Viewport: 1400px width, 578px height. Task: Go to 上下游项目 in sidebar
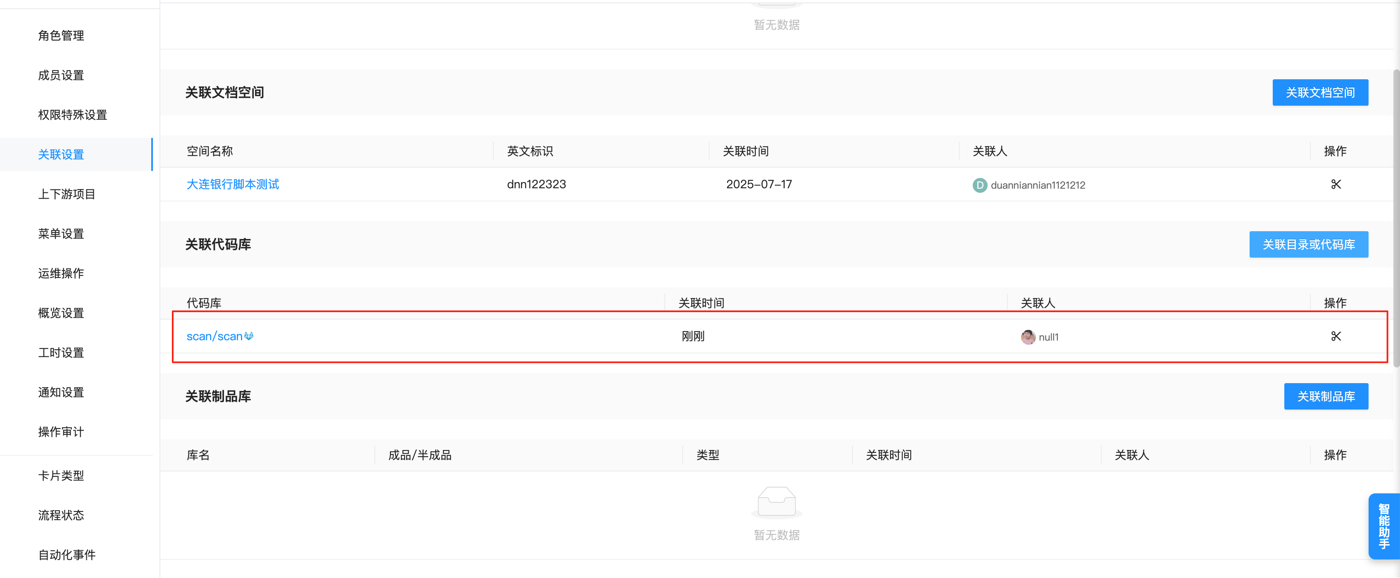pos(66,194)
